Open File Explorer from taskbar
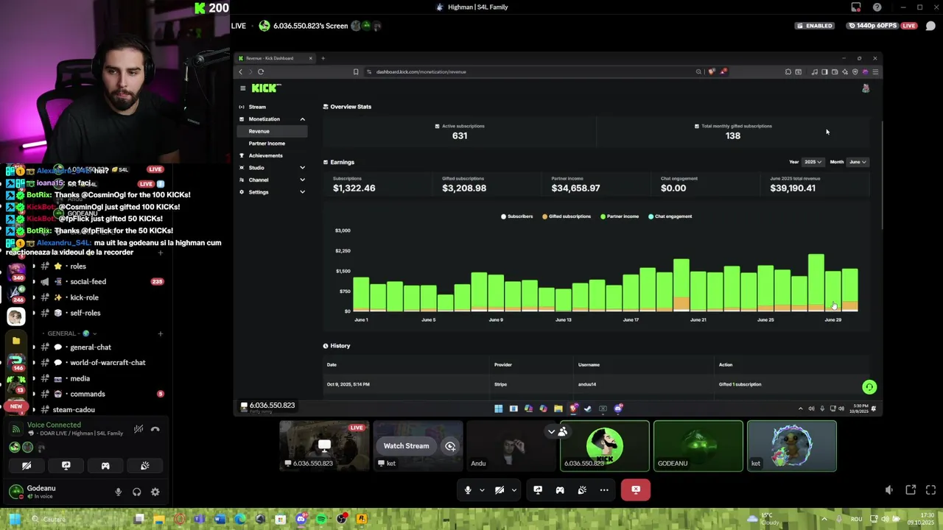The width and height of the screenshot is (943, 530). (159, 519)
